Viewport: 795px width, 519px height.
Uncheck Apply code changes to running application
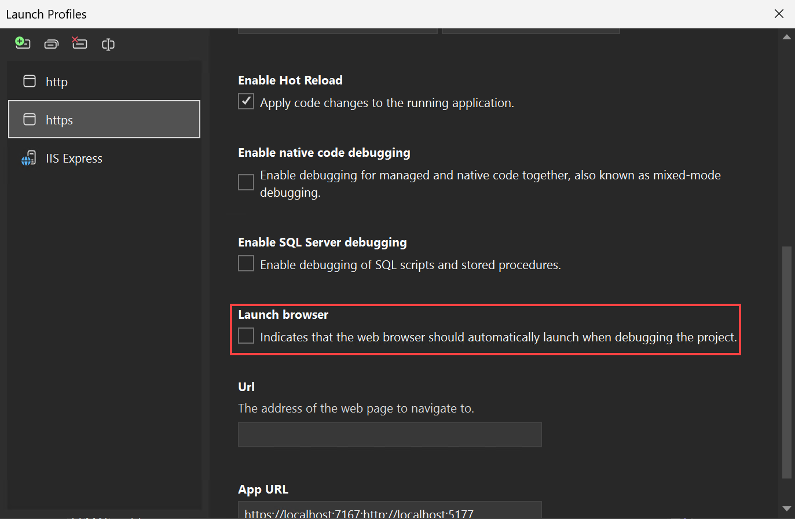[x=246, y=101]
